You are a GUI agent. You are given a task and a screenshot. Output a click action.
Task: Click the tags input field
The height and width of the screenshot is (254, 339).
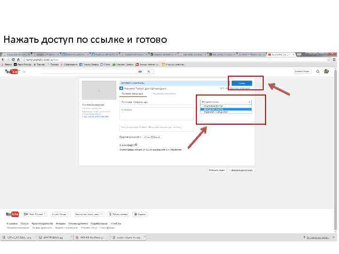click(156, 127)
